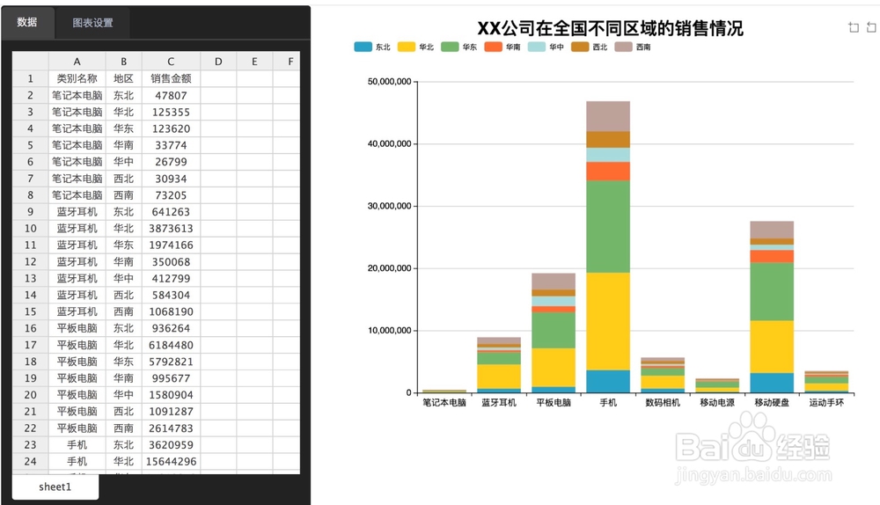Click the yellow 华北 segment of 数码相机 bar
Viewport: 880px width, 505px height.
coord(663,382)
